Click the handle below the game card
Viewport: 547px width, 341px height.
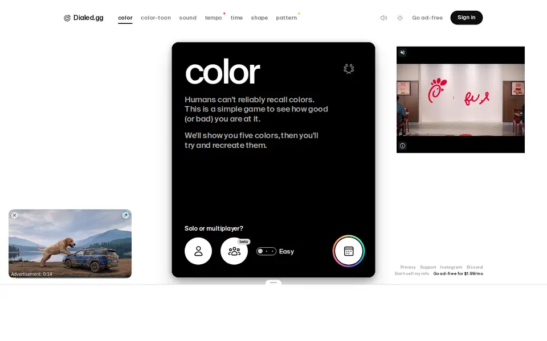[x=273, y=282]
